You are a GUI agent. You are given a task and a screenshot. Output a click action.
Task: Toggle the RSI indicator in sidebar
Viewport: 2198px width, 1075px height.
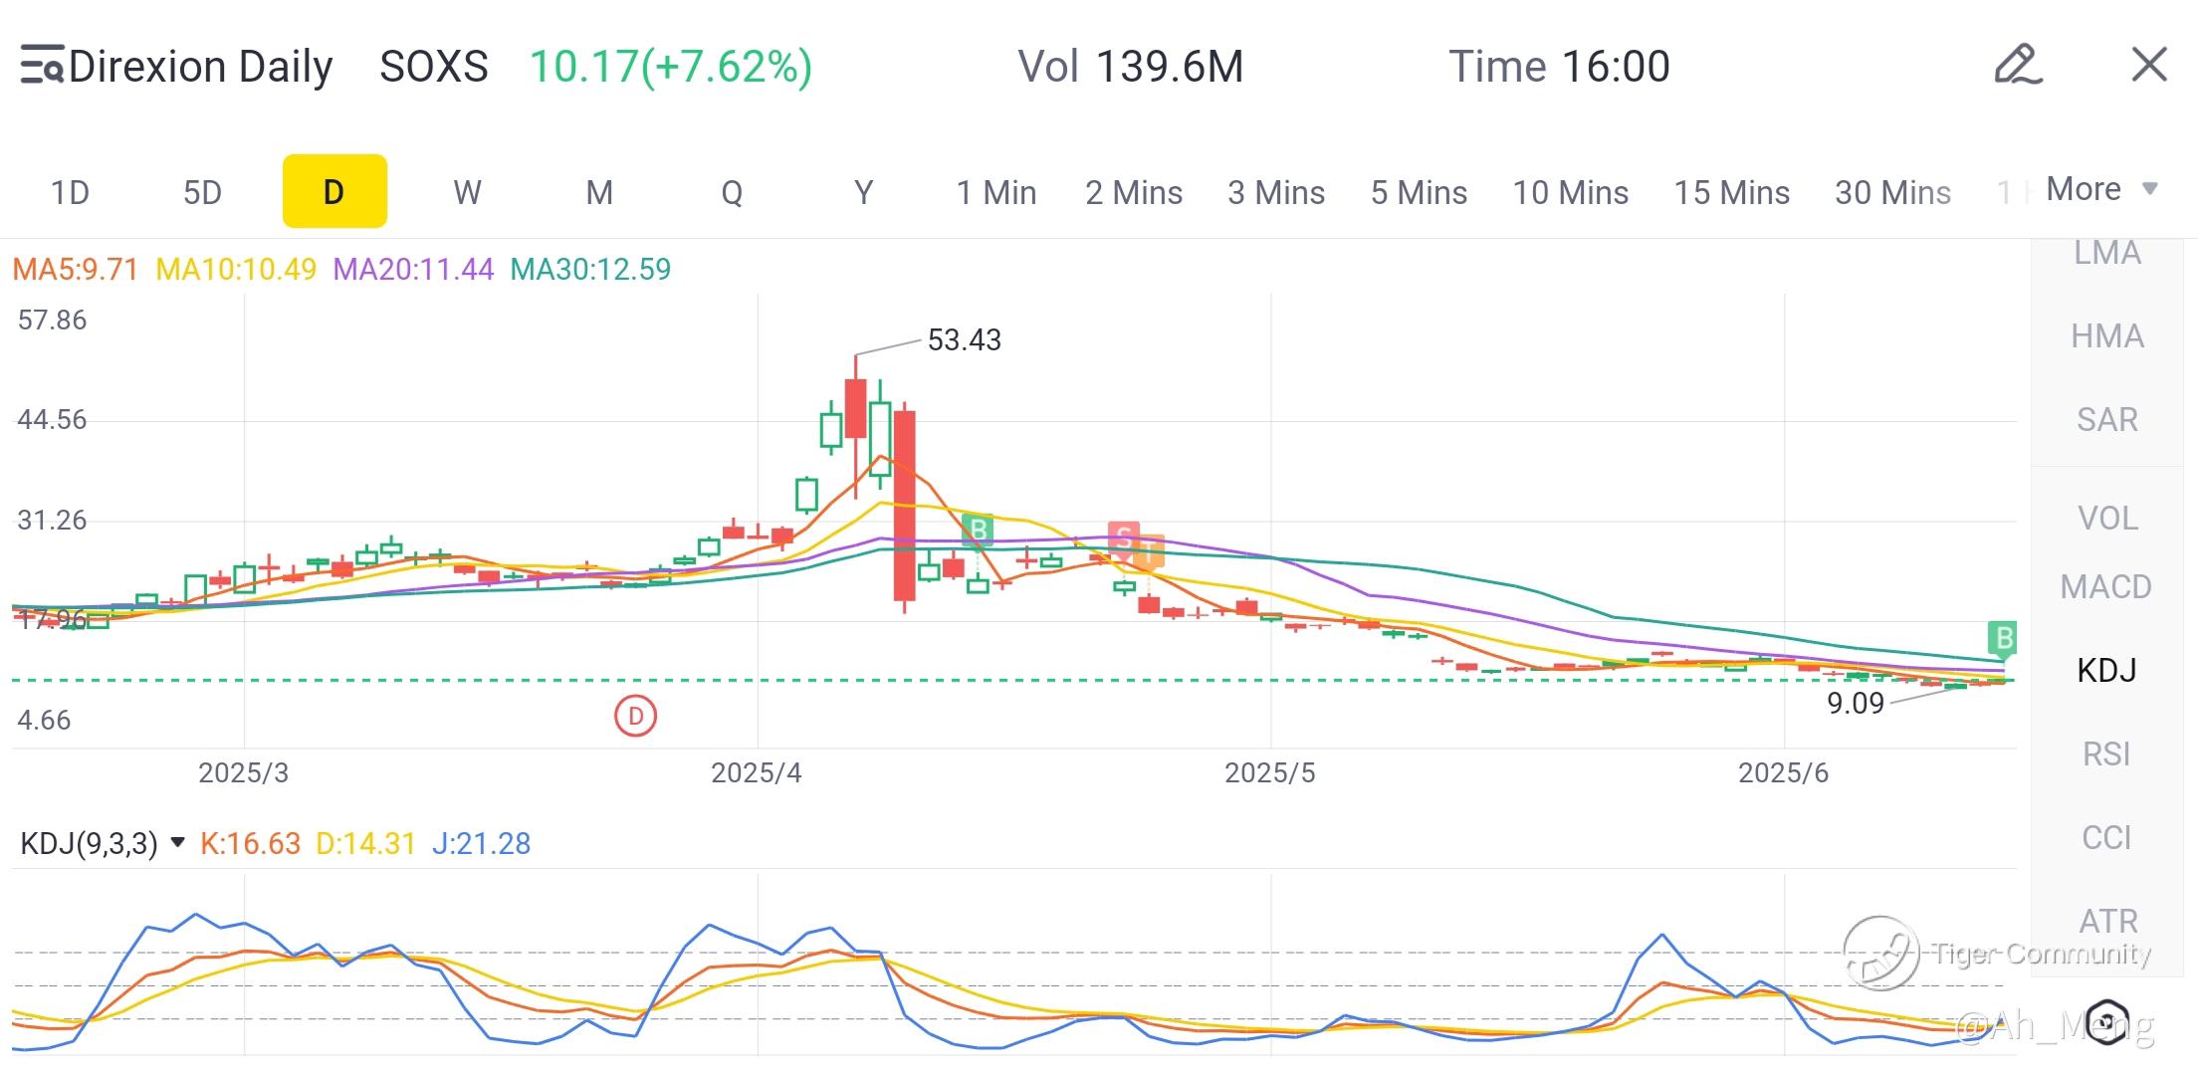(x=2106, y=754)
